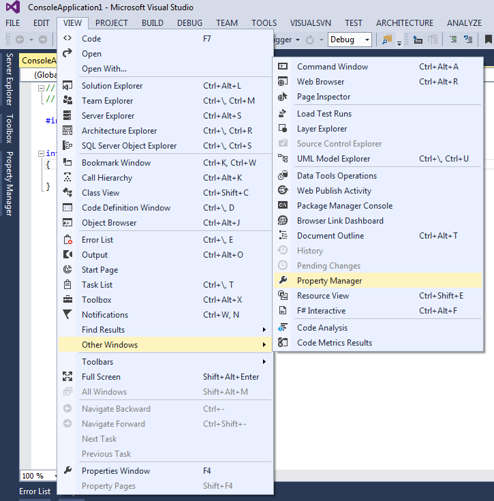Screen dimensions: 494x501
Task: Select Web Publish Activity entry
Action: click(x=378, y=190)
